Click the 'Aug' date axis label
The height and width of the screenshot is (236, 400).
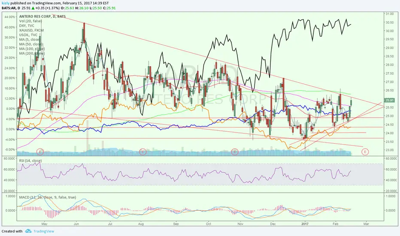pos(141,224)
